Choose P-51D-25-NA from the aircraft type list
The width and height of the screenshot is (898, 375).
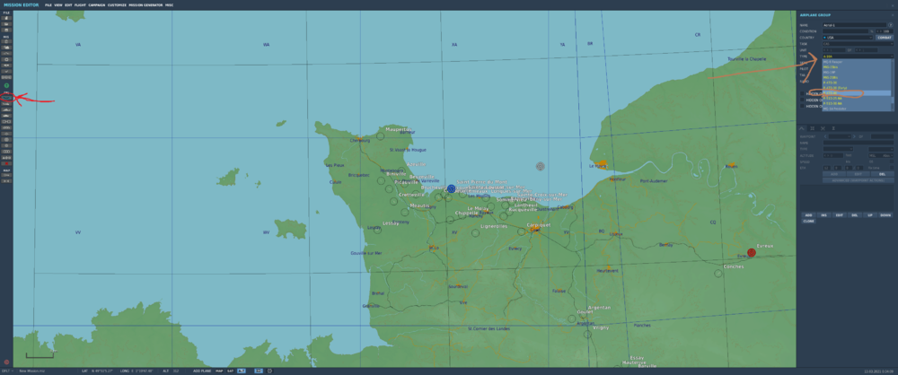[x=856, y=98]
